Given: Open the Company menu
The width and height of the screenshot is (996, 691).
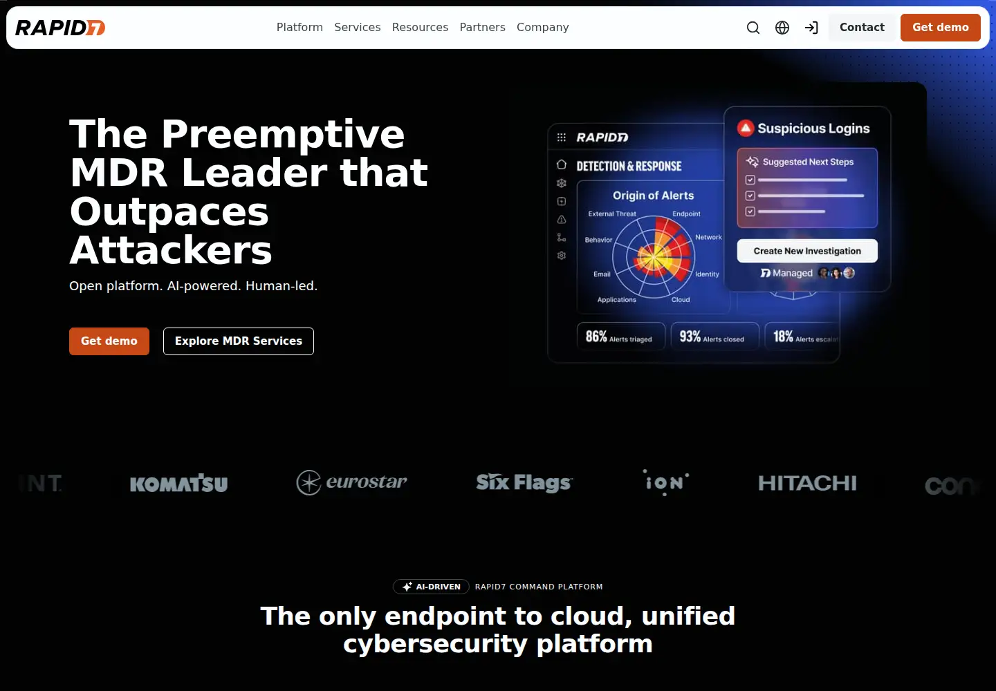Looking at the screenshot, I should pos(542,28).
